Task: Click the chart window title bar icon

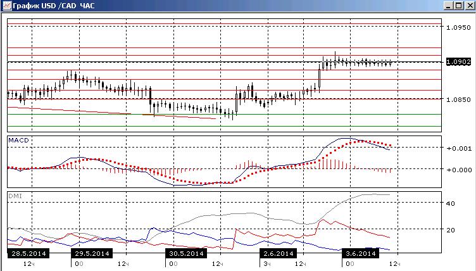Action: [x=6, y=6]
